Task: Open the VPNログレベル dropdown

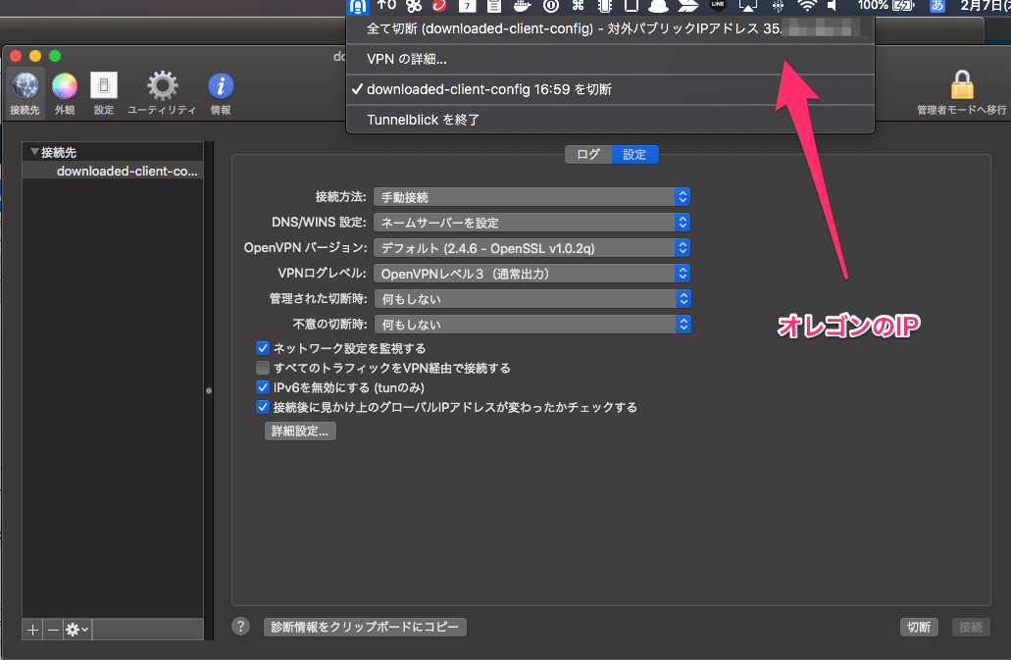Action: pos(531,274)
